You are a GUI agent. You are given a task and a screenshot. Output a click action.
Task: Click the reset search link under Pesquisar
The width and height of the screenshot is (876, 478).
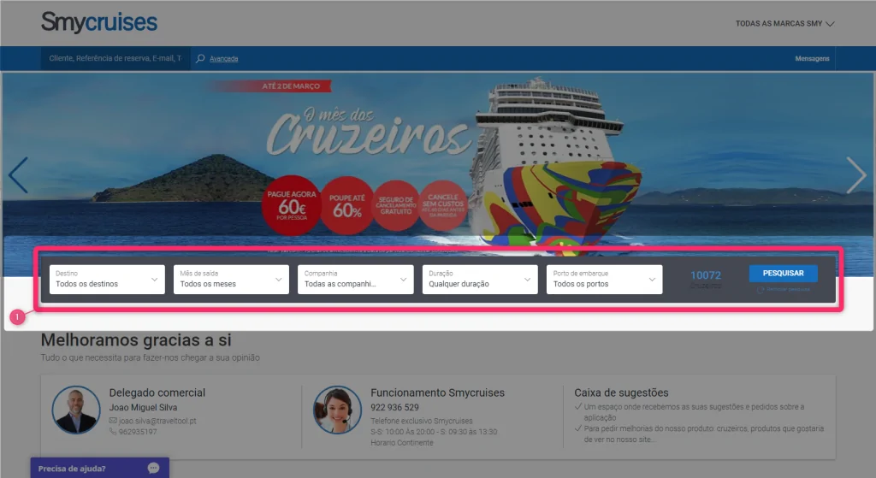pos(784,289)
